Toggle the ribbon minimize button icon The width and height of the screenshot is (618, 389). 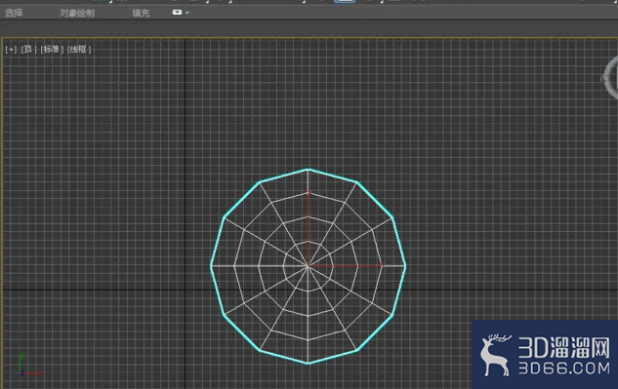[x=177, y=13]
